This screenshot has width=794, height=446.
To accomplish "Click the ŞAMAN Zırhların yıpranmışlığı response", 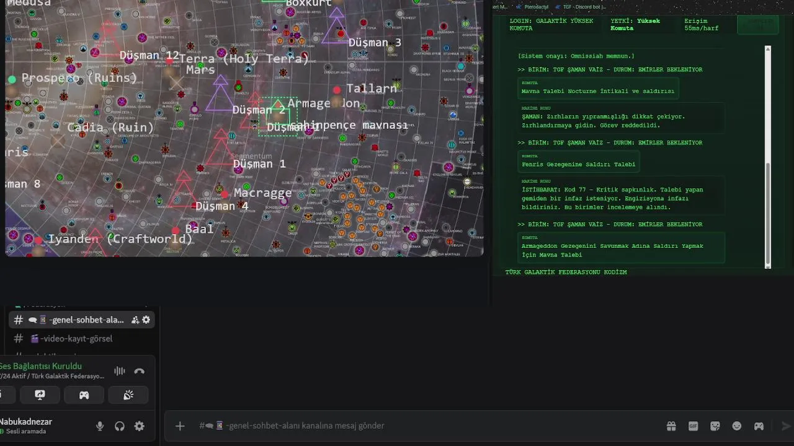I will pyautogui.click(x=621, y=118).
